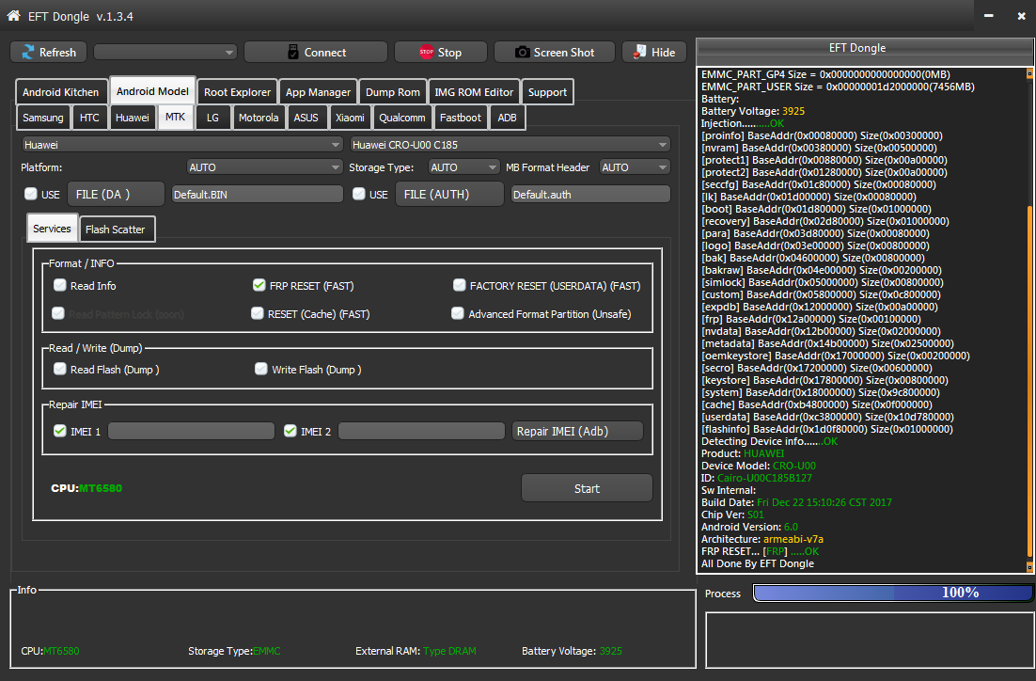Select the HTC brand tab
This screenshot has height=681, width=1036.
click(x=89, y=118)
